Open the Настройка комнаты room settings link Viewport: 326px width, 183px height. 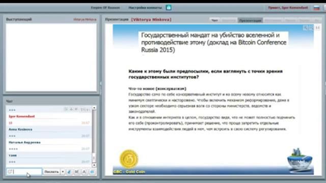(145, 8)
